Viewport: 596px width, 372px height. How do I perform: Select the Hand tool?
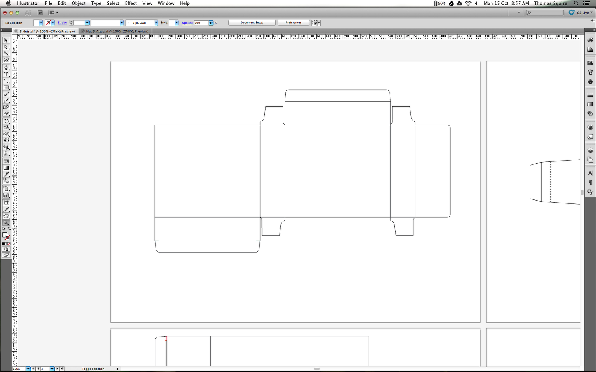tap(6, 216)
